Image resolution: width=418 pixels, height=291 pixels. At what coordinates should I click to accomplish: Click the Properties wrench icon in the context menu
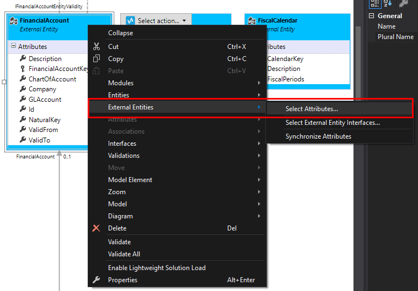pyautogui.click(x=97, y=279)
